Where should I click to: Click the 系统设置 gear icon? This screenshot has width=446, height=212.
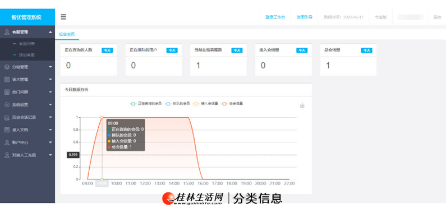(x=7, y=105)
